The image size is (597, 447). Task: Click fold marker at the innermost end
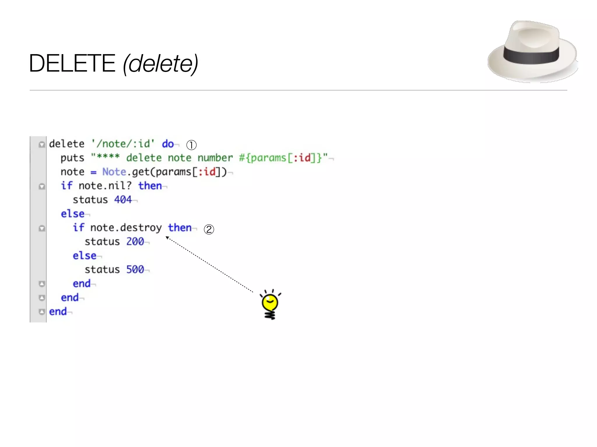[42, 284]
